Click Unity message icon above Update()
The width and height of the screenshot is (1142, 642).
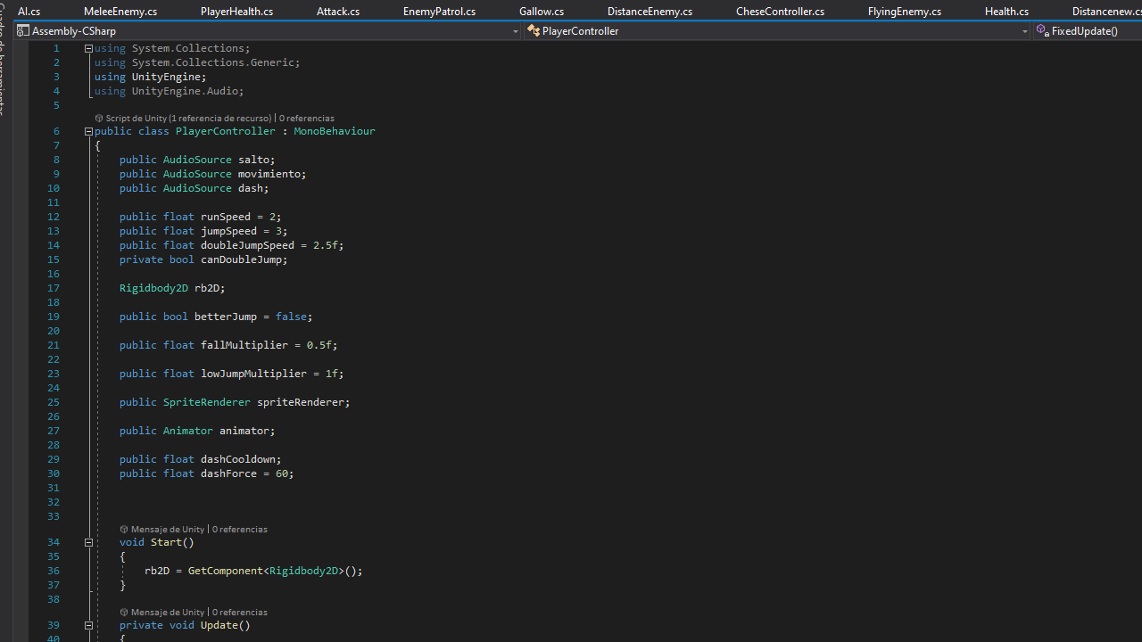click(x=124, y=613)
